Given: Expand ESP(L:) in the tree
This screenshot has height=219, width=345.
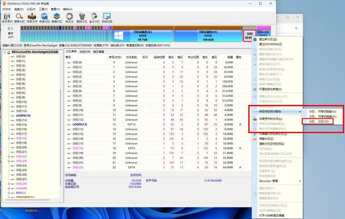Looking at the screenshot, I should click(x=9, y=193).
